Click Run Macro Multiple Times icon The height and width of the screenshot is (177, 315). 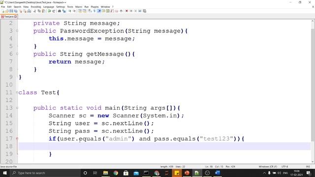pos(140,11)
